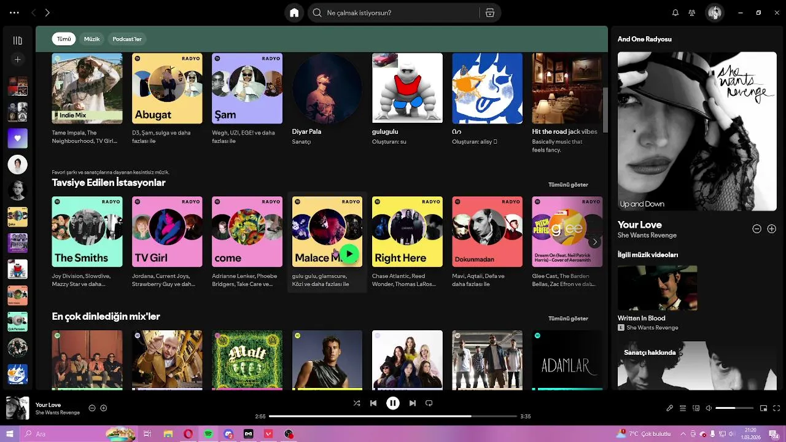Viewport: 786px width, 442px height.
Task: Play the 'Written In Blood' music video
Action: point(658,288)
